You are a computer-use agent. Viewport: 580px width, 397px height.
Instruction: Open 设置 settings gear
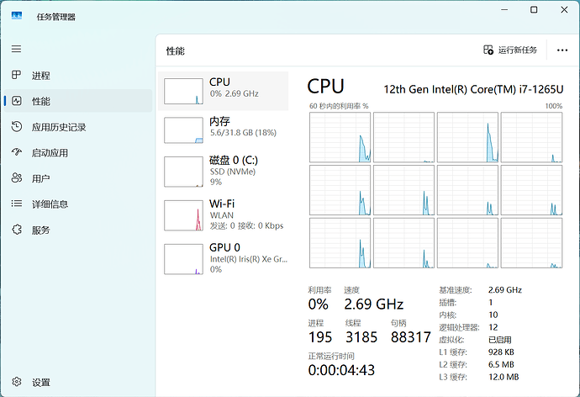[x=16, y=382]
